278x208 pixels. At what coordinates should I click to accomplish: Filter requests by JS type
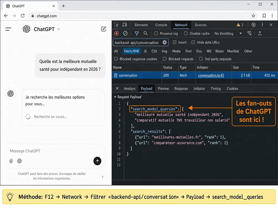click(x=145, y=51)
